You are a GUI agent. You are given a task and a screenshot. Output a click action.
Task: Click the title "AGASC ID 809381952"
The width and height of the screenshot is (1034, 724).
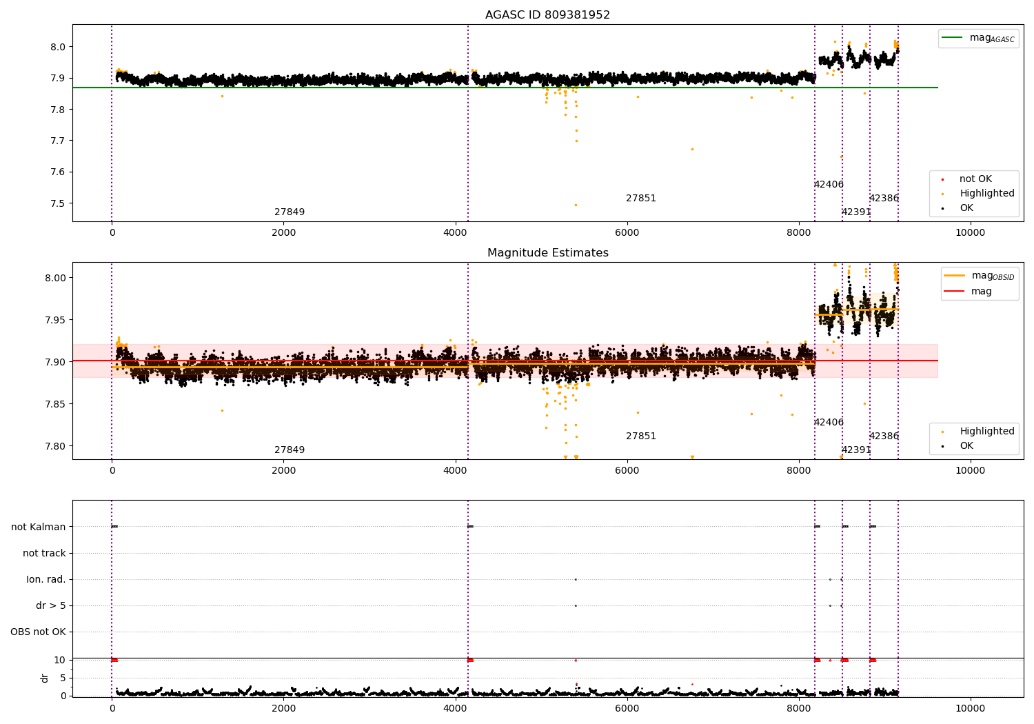547,15
